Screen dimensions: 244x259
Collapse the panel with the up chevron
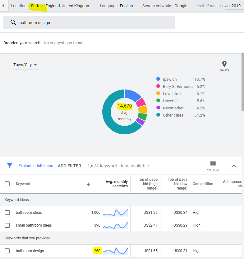tap(234, 166)
